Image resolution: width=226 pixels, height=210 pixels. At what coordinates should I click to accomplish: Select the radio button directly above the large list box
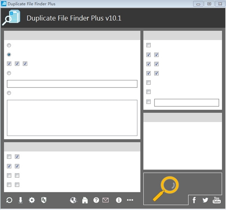[9, 93]
